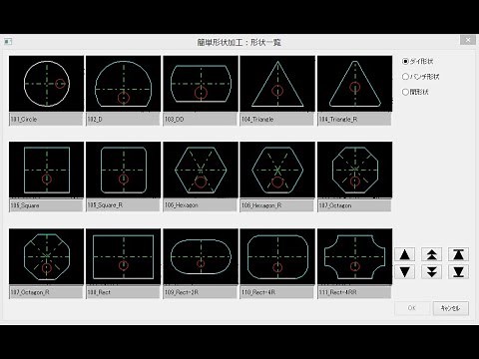Choose the 102_D shape preview

123,84
